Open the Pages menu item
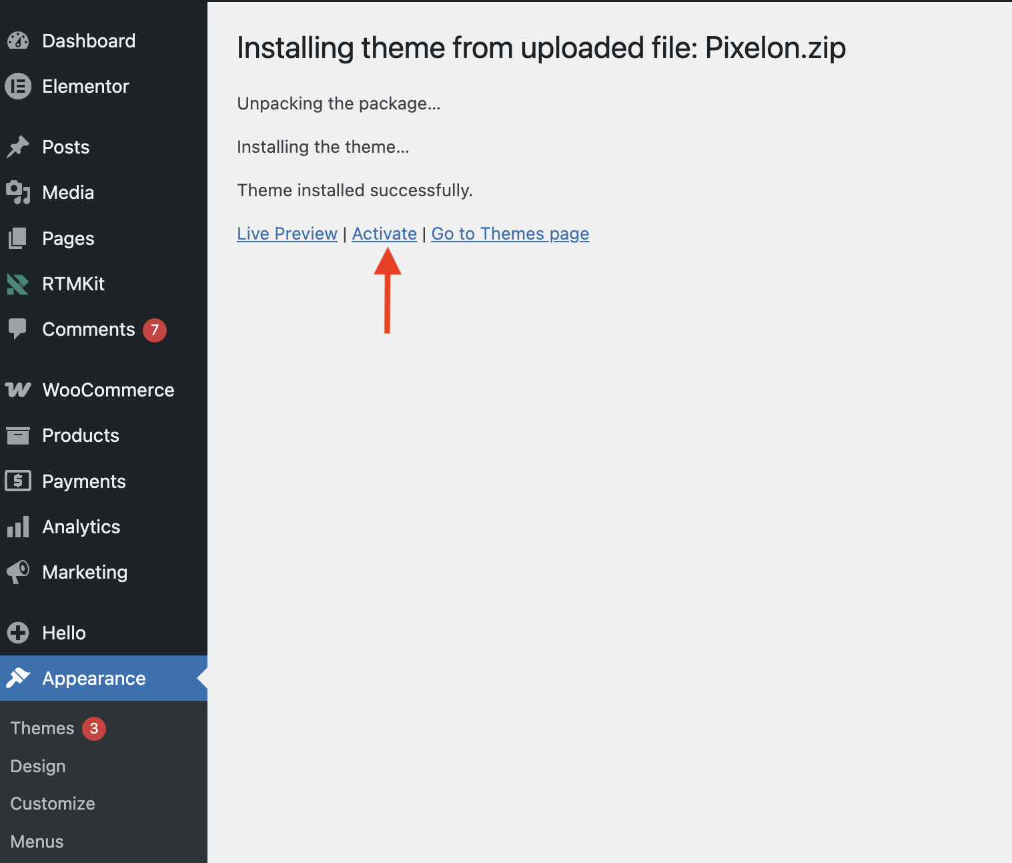This screenshot has width=1012, height=863. (x=68, y=239)
